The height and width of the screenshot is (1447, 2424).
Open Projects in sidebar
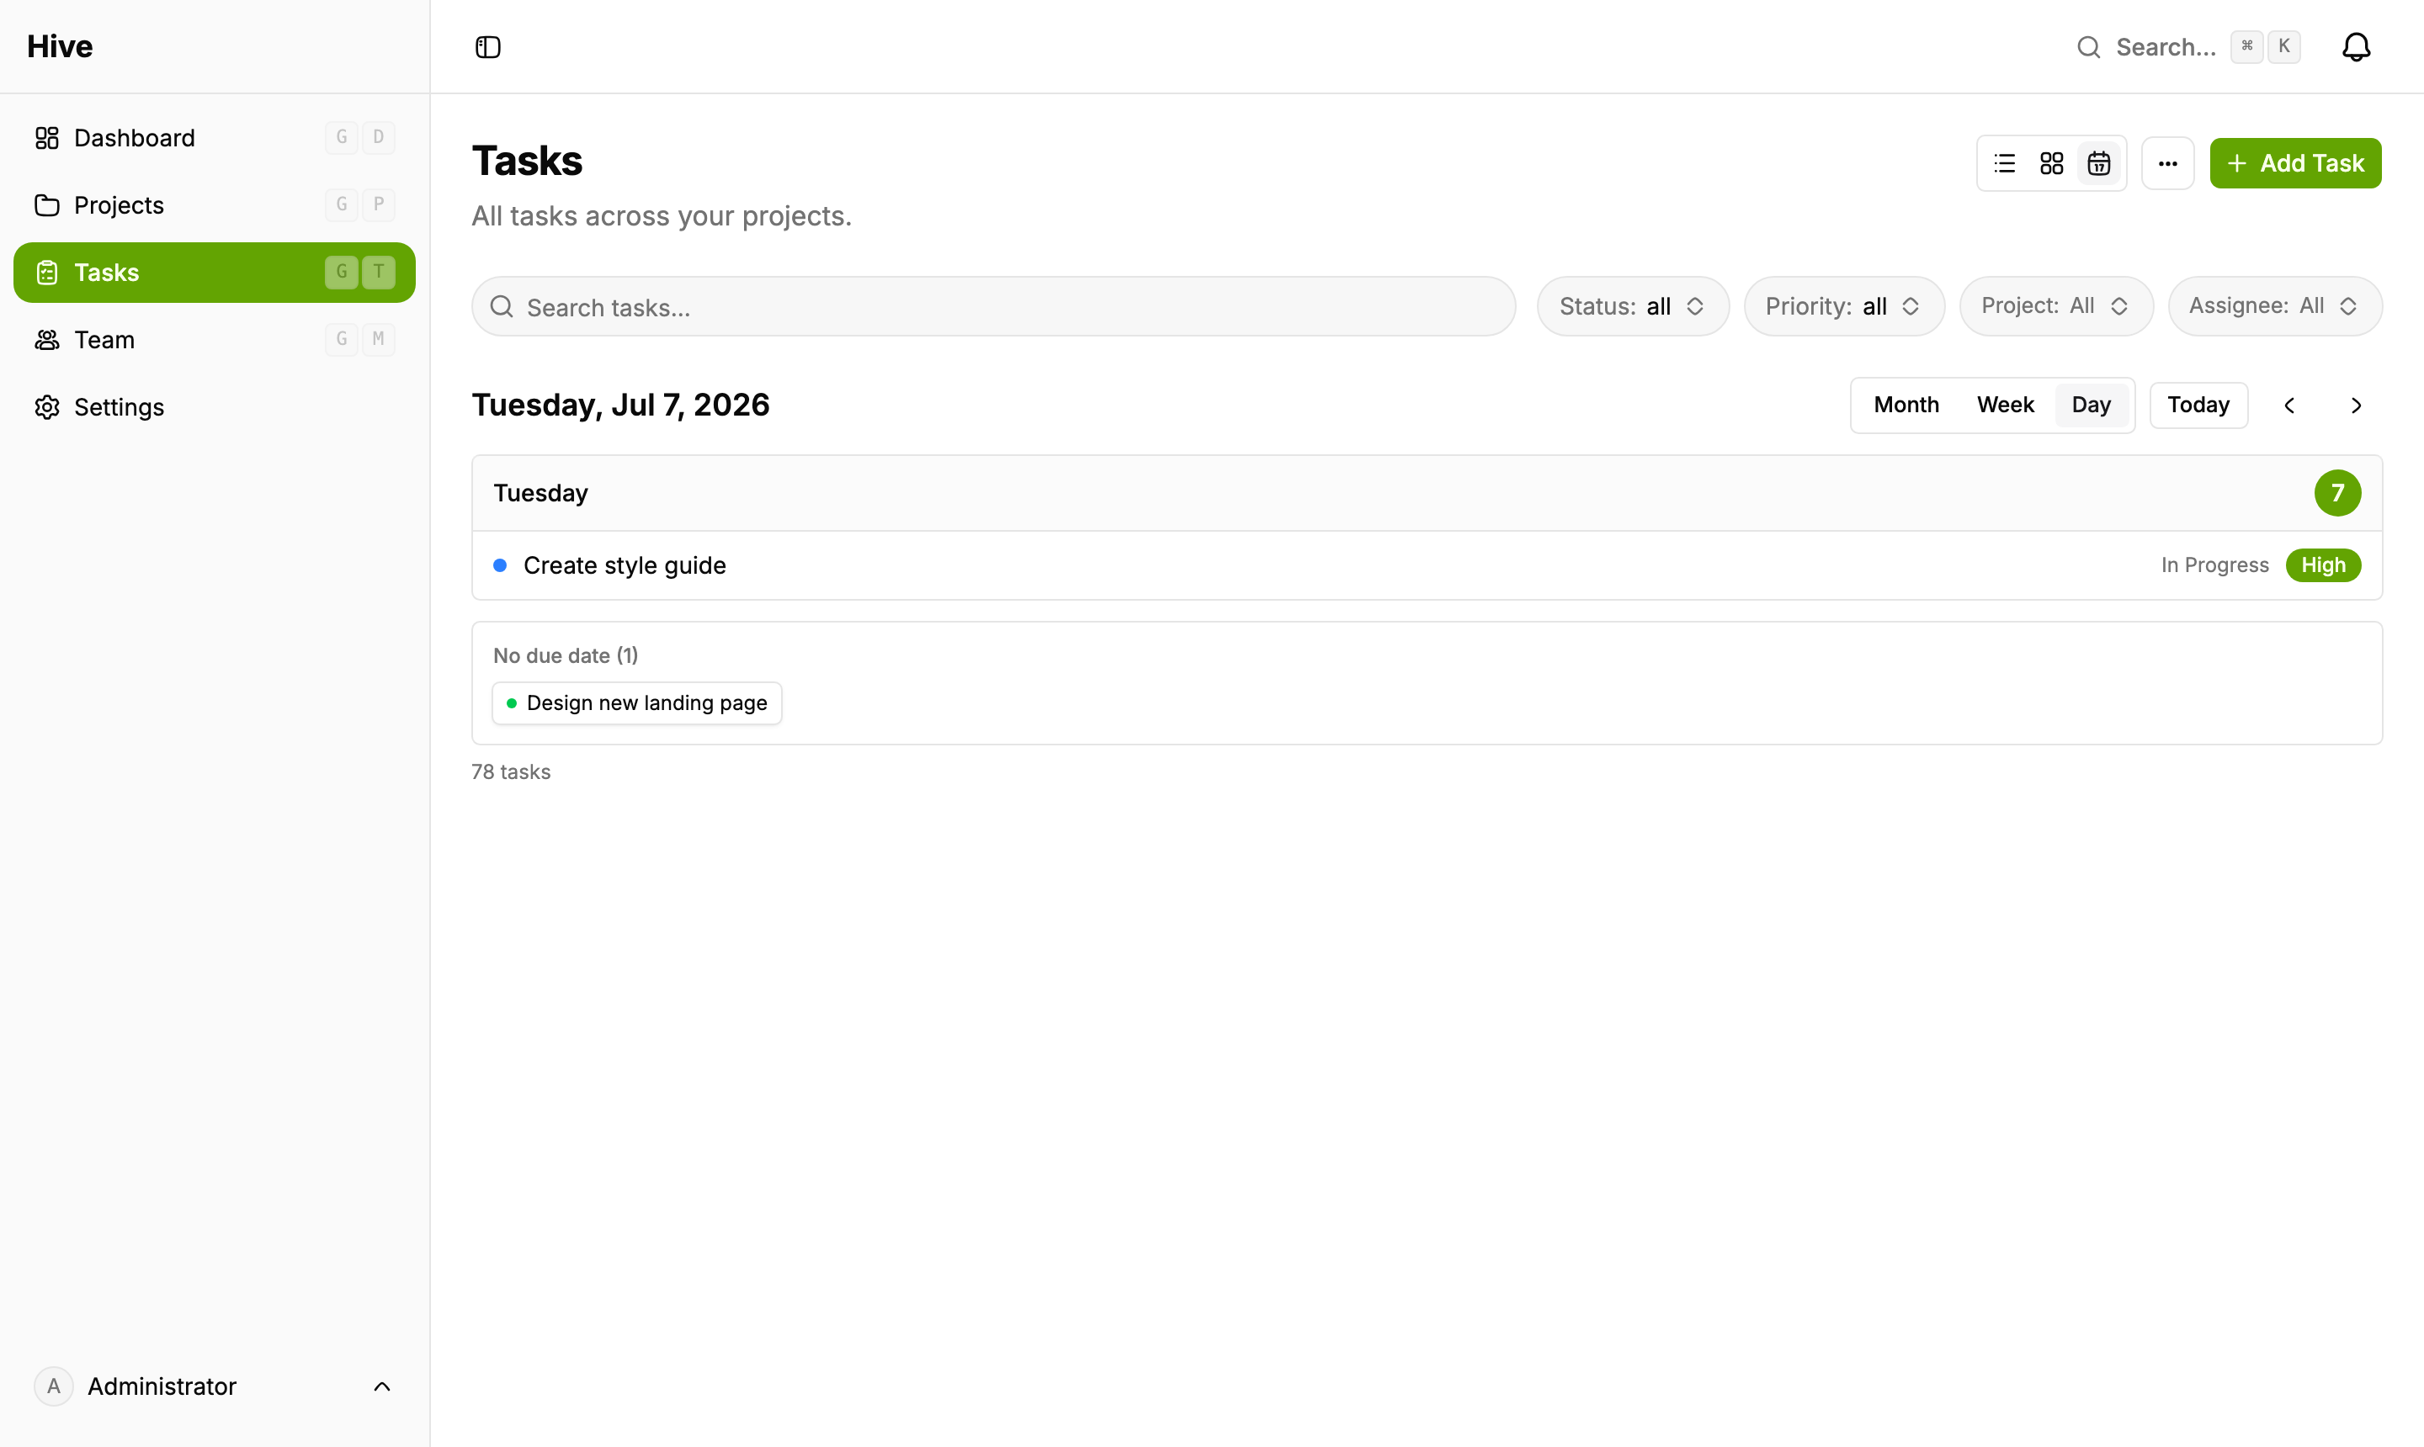[215, 204]
